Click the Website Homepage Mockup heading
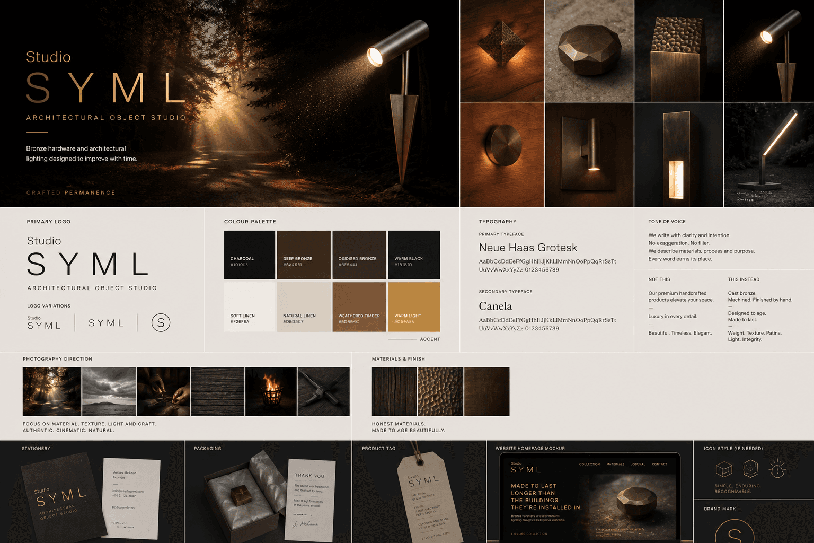This screenshot has height=543, width=814. pos(530,449)
